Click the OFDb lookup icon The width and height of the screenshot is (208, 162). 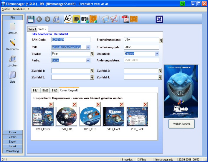85,19
